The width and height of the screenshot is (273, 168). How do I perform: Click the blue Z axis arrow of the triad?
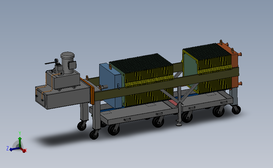pos(14,149)
